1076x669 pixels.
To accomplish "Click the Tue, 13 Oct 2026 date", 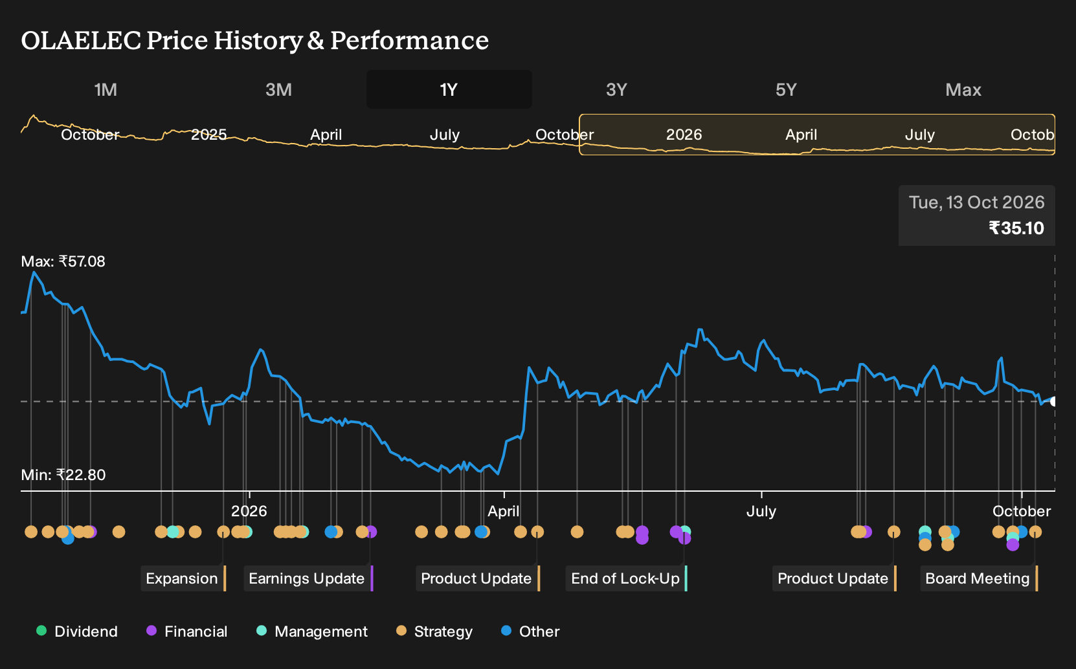I will [x=976, y=203].
